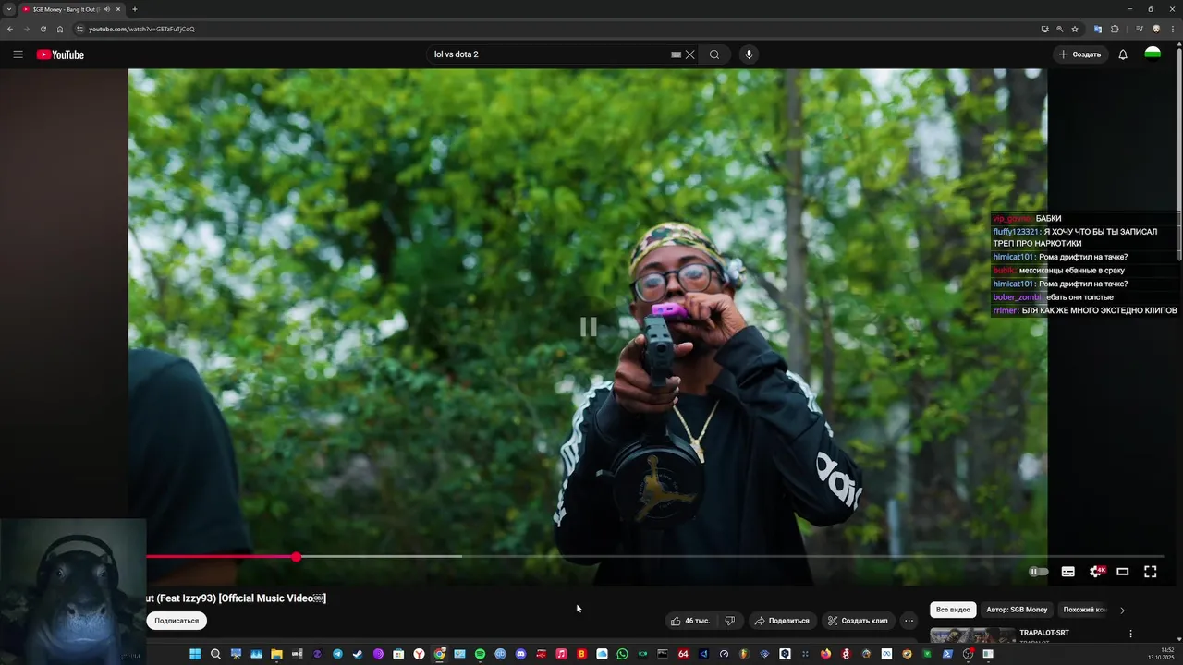
Task: Go back in the browser
Action: click(10, 29)
